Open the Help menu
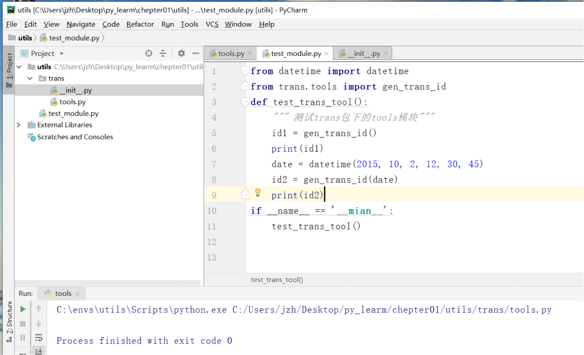 pyautogui.click(x=267, y=24)
